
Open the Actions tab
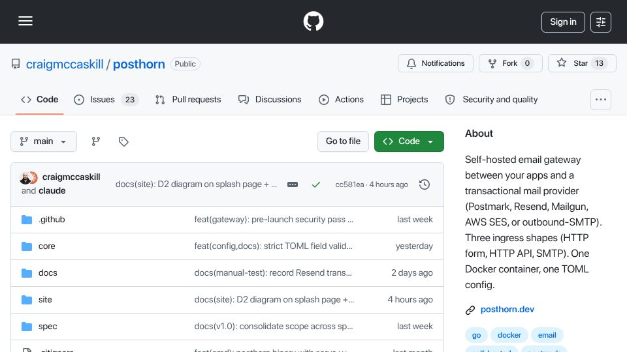[x=341, y=99]
